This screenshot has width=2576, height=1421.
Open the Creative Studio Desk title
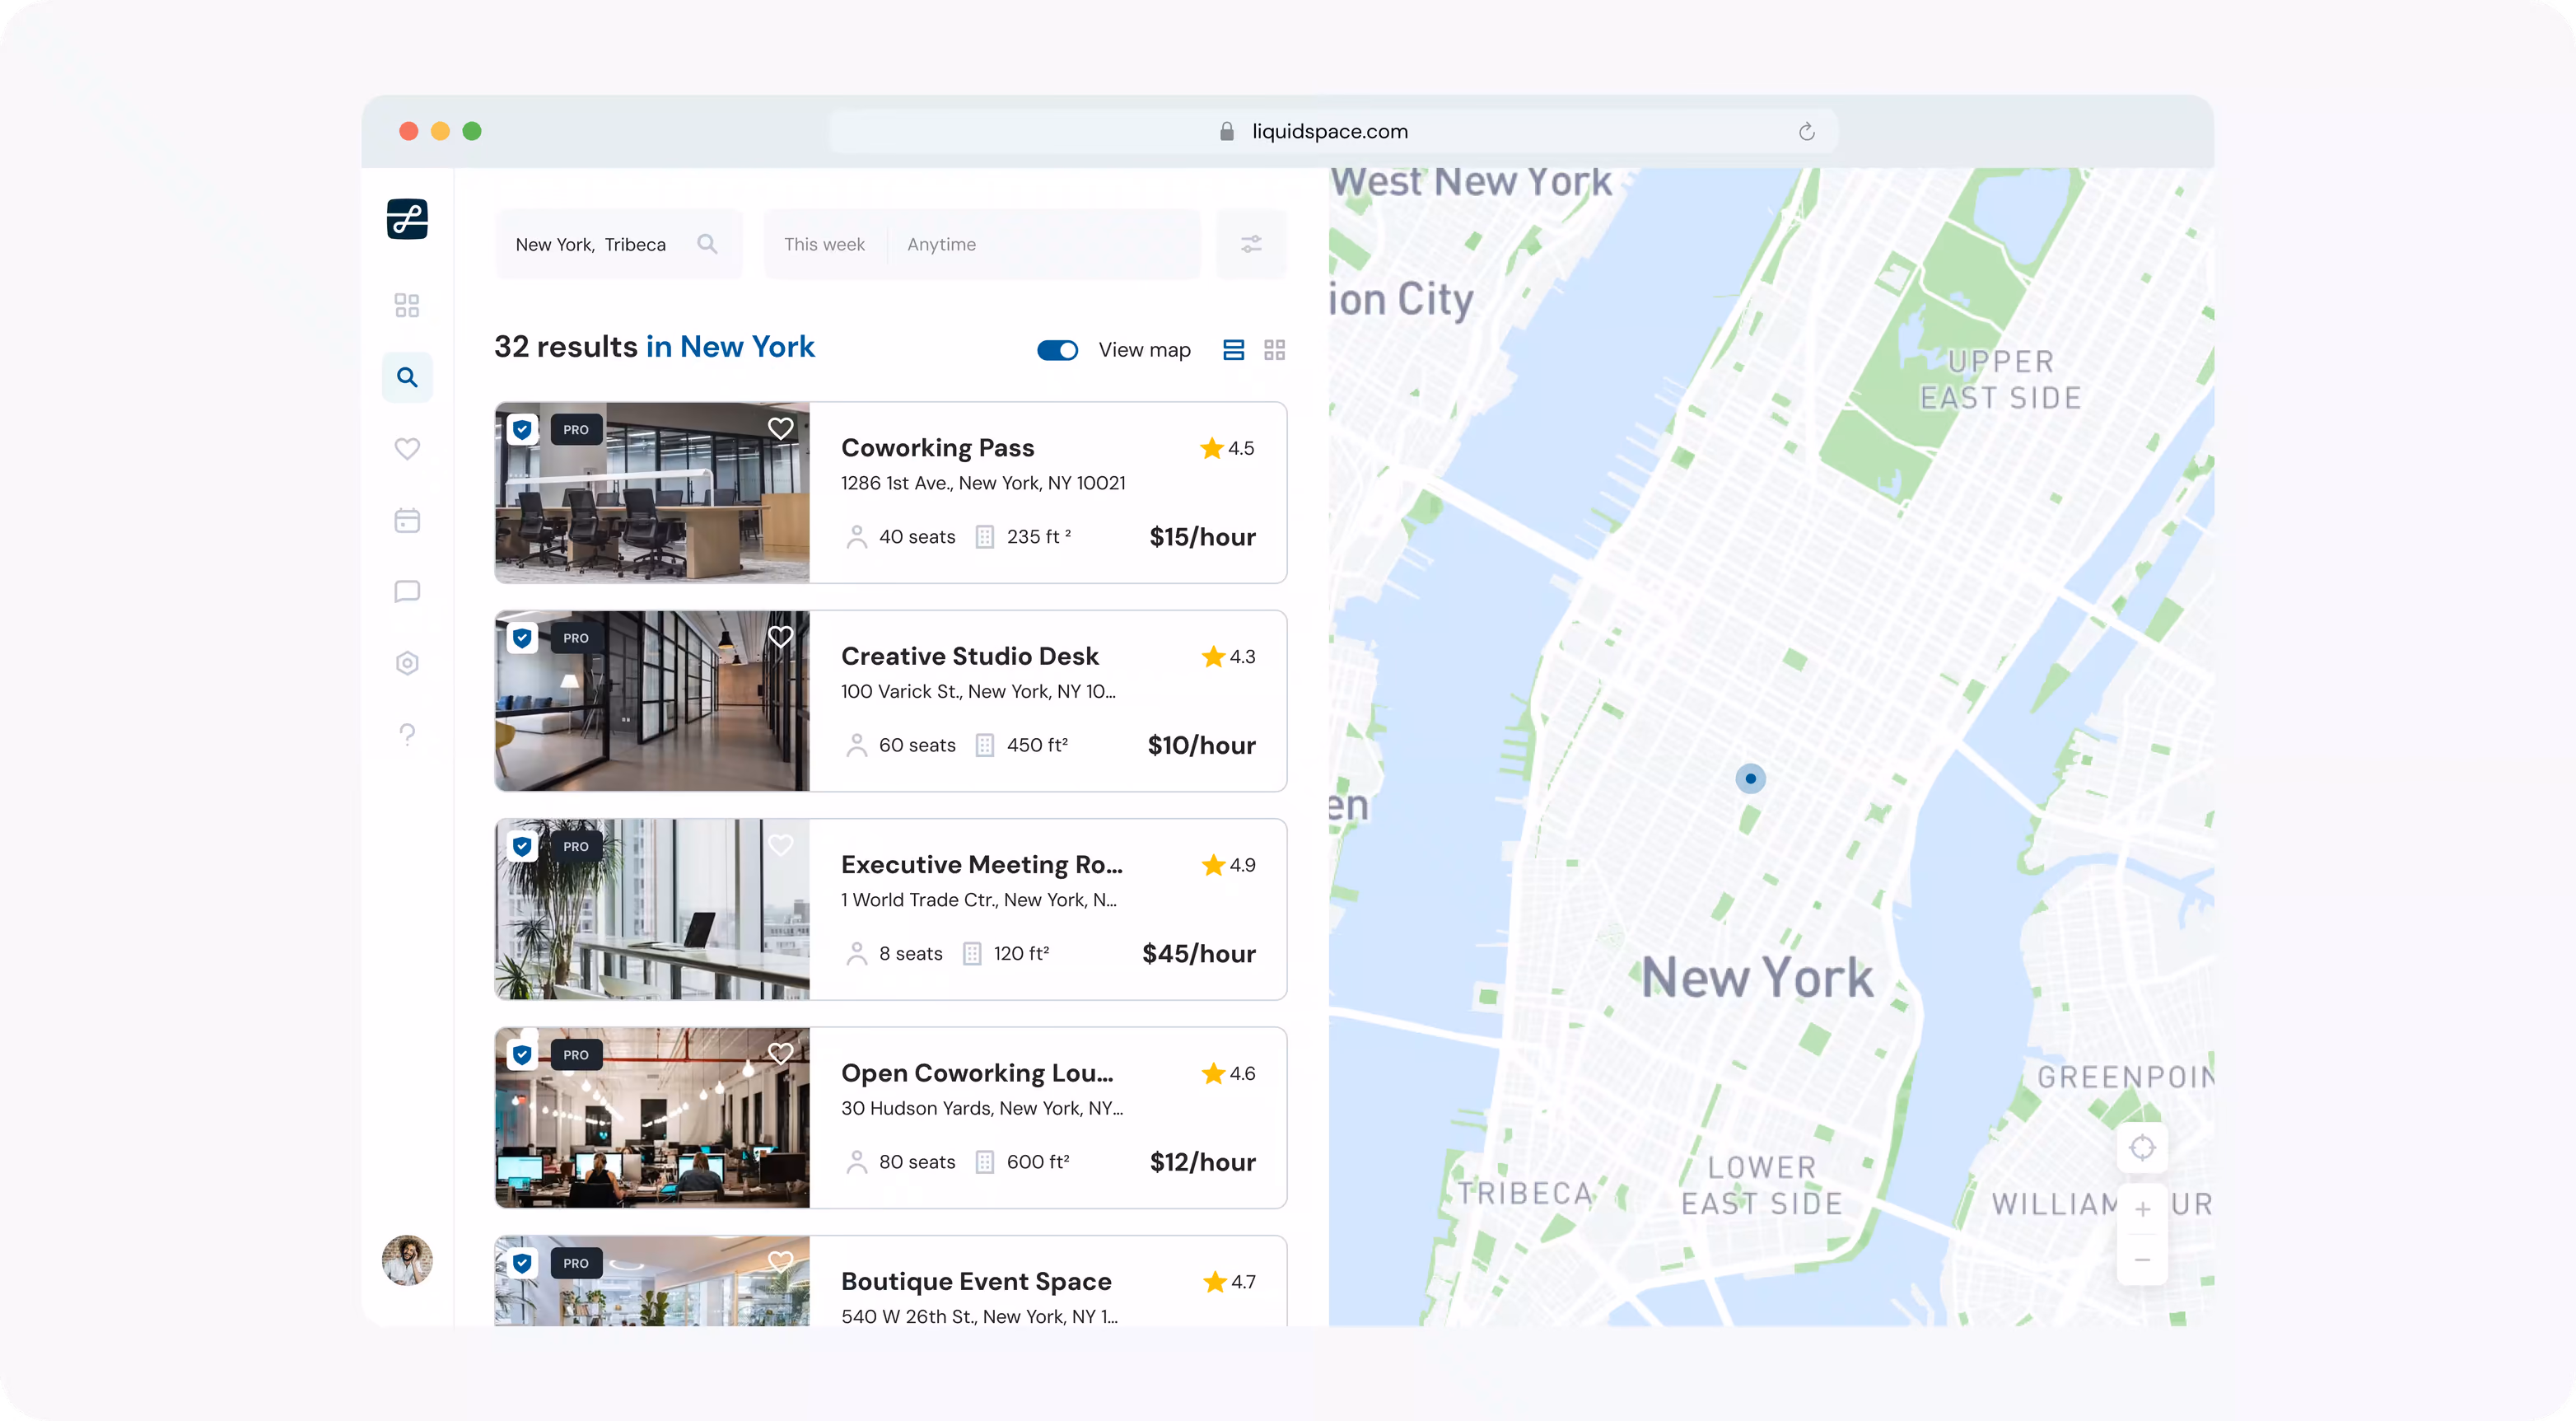click(970, 656)
